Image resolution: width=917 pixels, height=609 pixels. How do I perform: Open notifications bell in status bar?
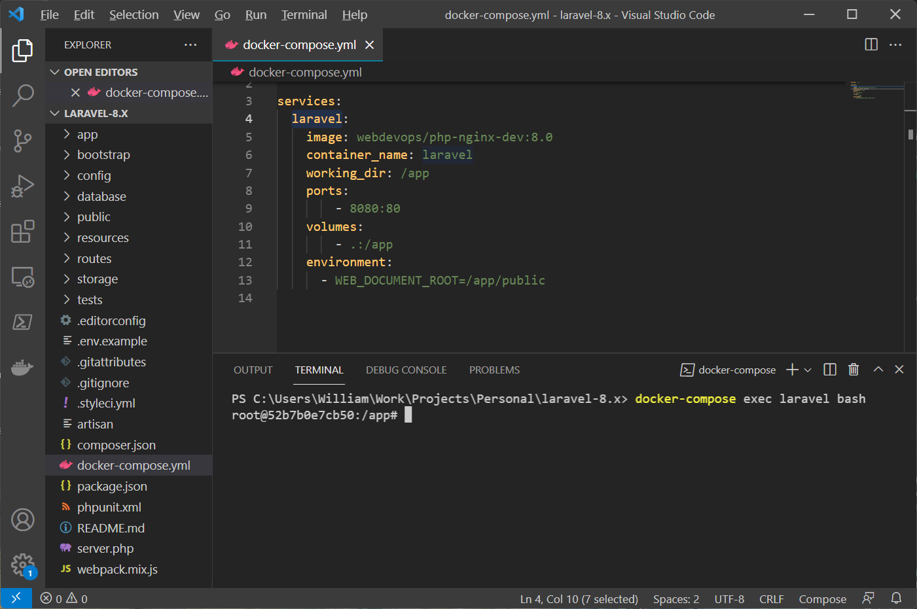tap(896, 599)
